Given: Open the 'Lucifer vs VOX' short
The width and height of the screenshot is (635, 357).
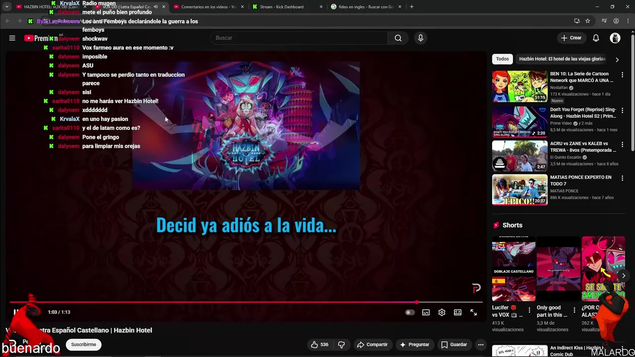Looking at the screenshot, I should [x=513, y=269].
